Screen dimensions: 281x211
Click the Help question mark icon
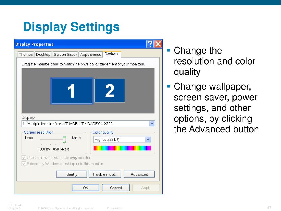(150, 44)
